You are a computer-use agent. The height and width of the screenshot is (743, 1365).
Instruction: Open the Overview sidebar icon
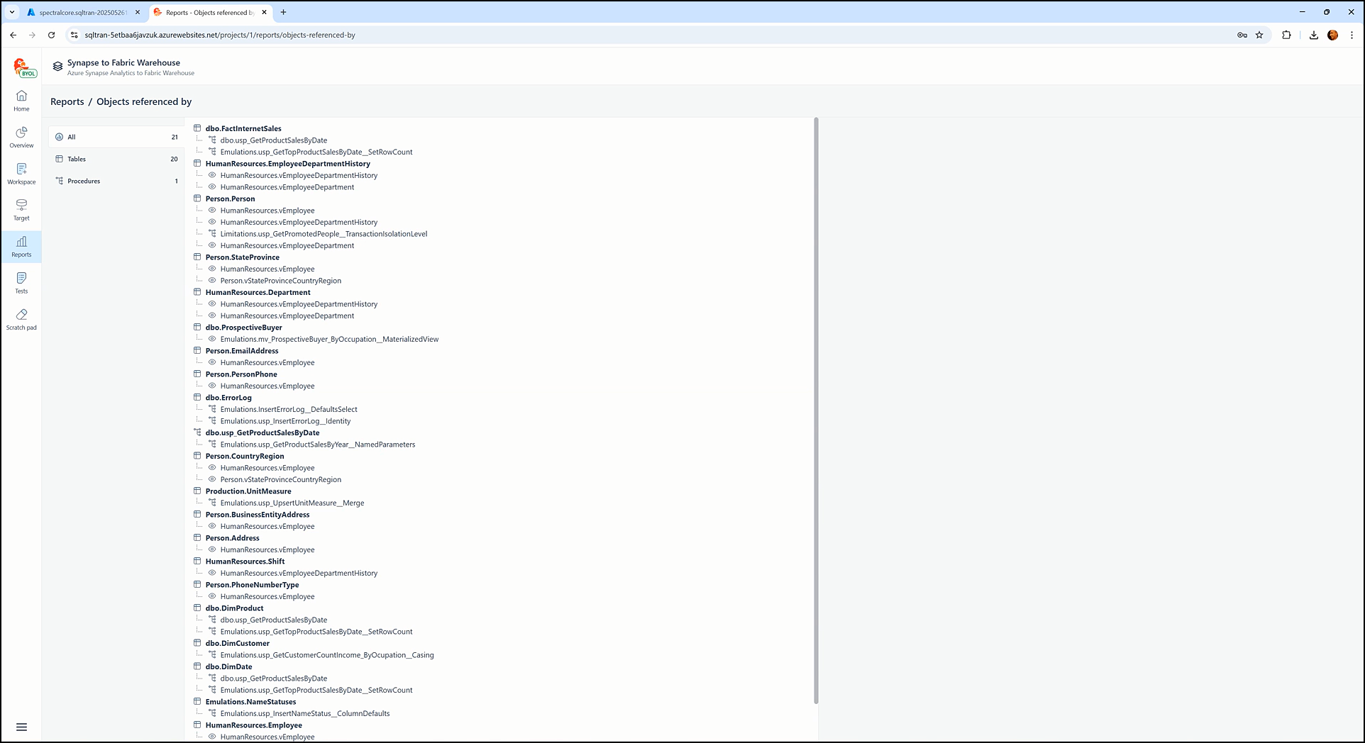(21, 137)
